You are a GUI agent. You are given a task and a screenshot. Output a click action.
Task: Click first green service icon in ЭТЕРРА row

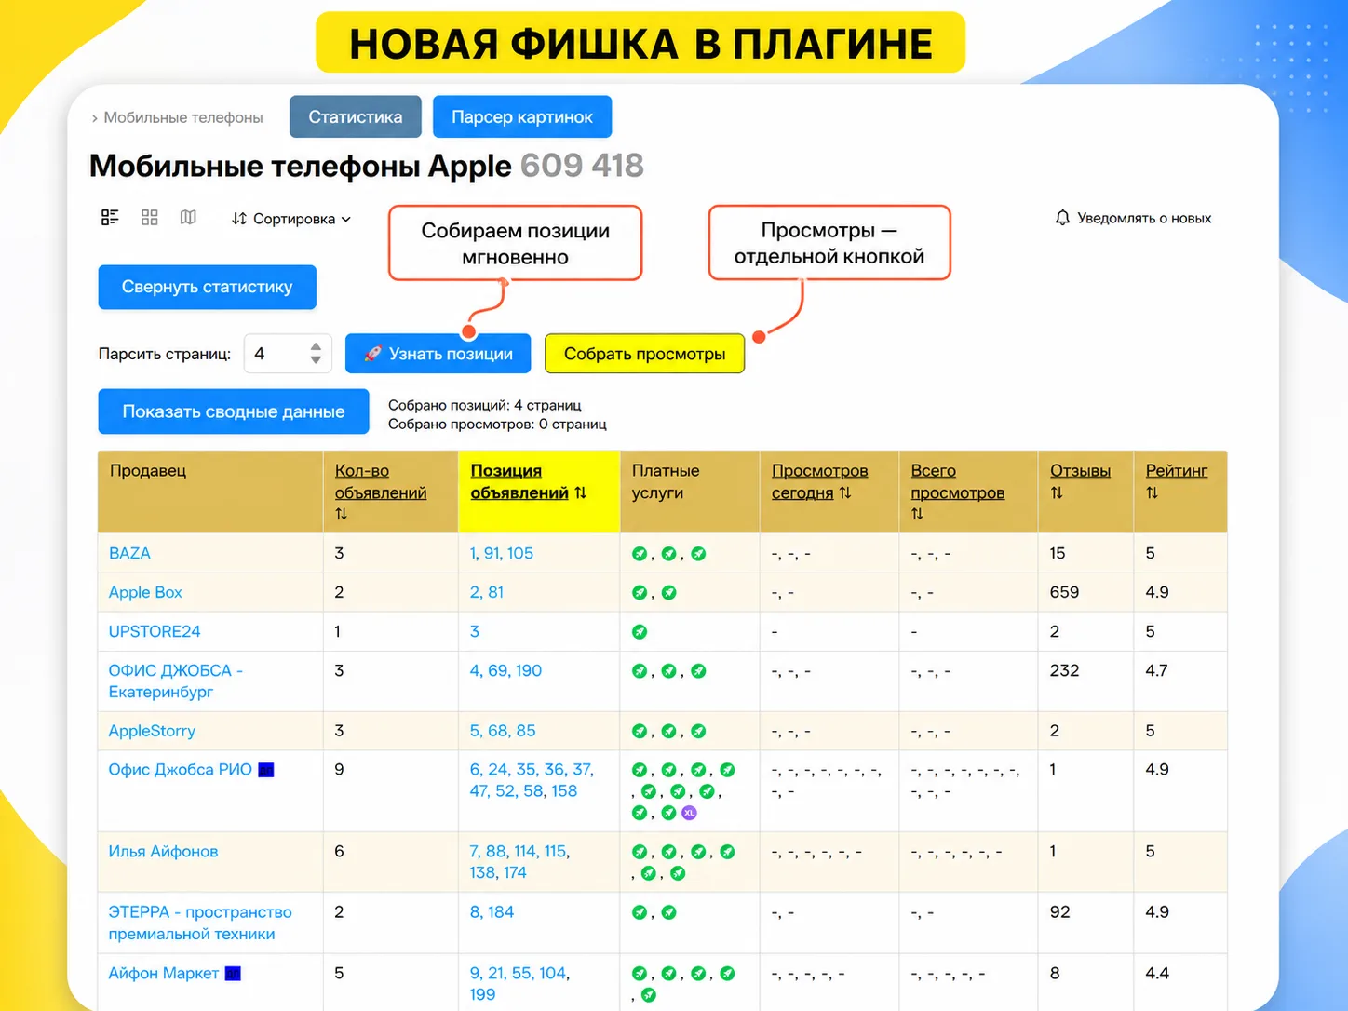pos(640,913)
